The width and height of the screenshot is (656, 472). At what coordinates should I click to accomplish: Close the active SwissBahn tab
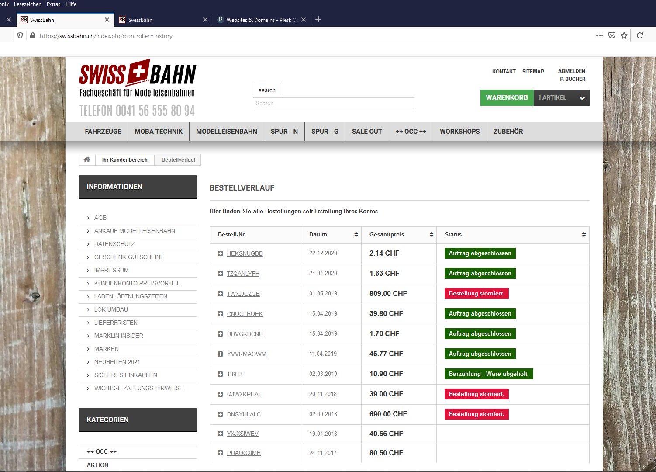107,20
